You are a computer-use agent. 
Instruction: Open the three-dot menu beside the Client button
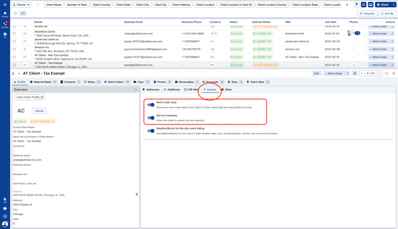click(394, 5)
